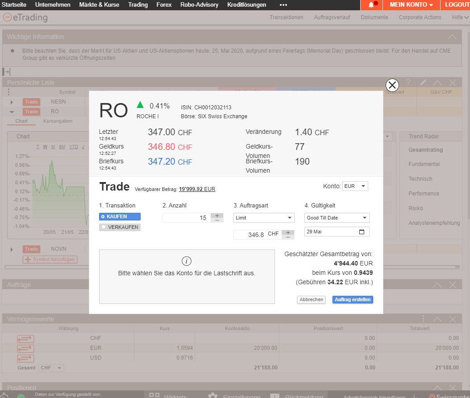Expand the NESN row
470x398 pixels.
[12, 102]
